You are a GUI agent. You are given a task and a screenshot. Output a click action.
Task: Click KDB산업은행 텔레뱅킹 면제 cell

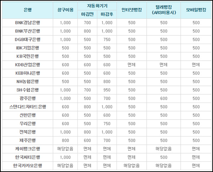(x=164, y=65)
